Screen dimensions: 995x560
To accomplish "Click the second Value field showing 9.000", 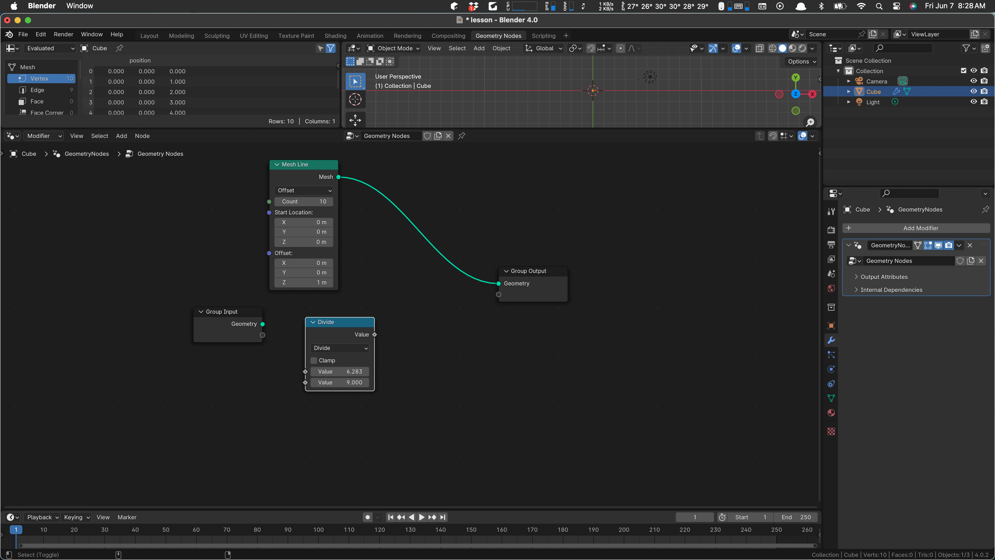I will click(339, 382).
